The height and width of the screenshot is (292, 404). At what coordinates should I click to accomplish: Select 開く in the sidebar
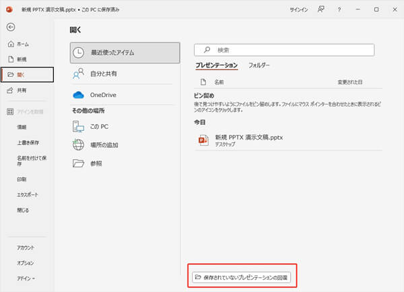point(28,75)
